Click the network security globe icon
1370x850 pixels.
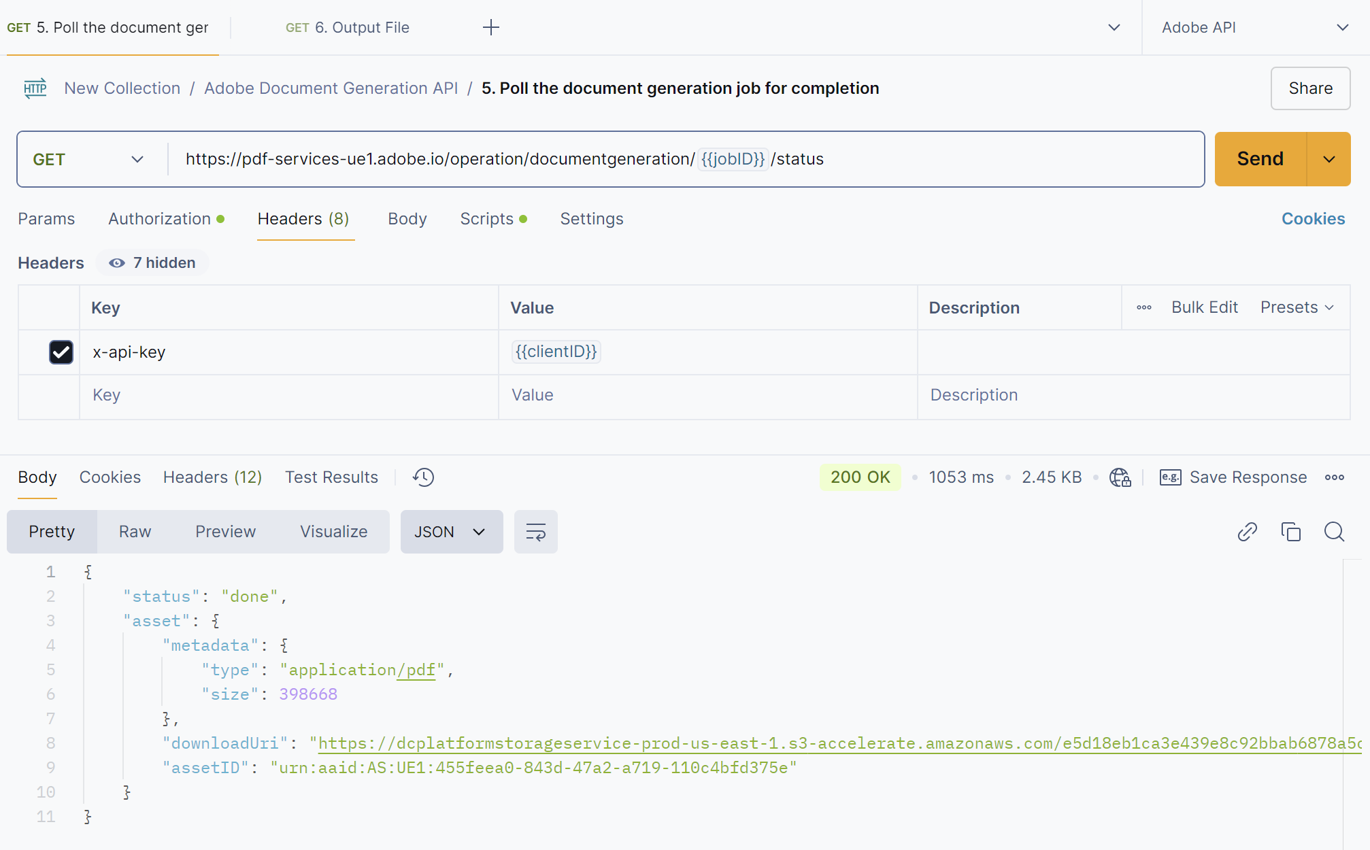[x=1120, y=477]
